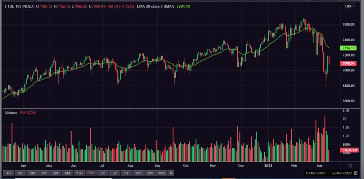Switch chart to 6M range
Screen dimensions: 364x179
coord(67,173)
